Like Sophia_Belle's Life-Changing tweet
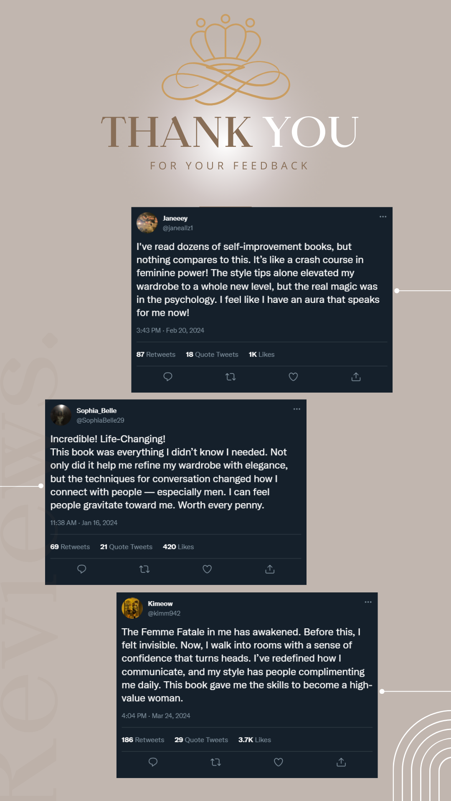Screen dimensions: 451x801 point(207,569)
